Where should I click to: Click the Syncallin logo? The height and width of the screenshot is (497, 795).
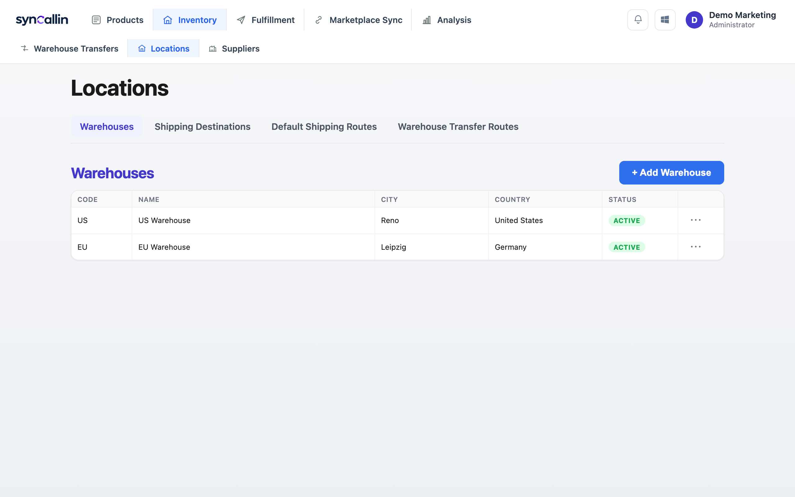coord(42,20)
